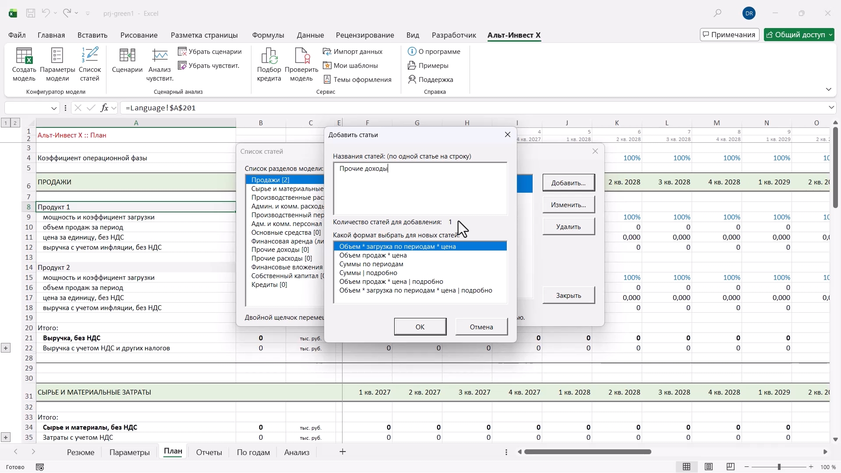Viewport: 841px width, 473px height.
Task: Expand the formula bar chevron
Action: coord(831,108)
